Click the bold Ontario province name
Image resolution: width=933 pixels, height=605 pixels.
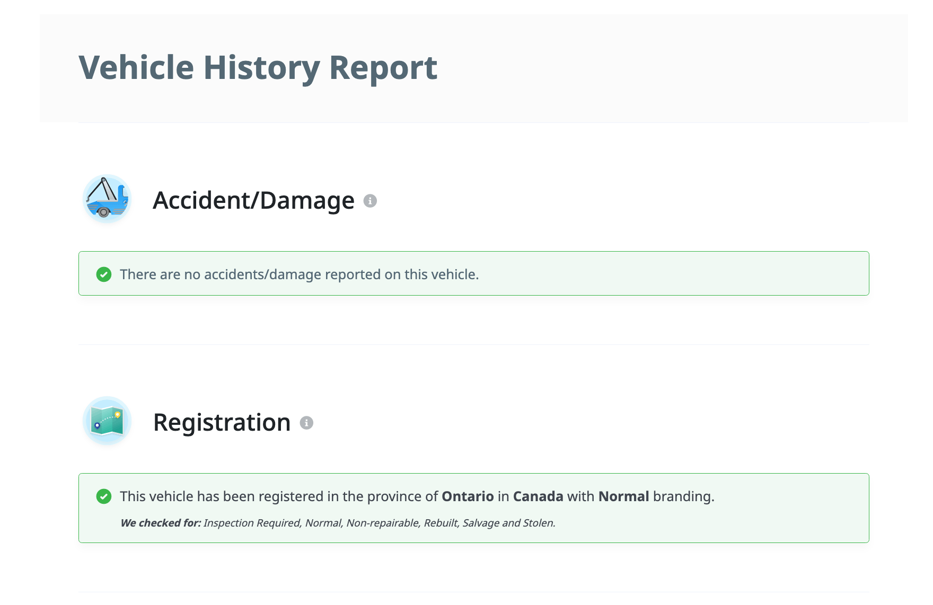tap(468, 496)
